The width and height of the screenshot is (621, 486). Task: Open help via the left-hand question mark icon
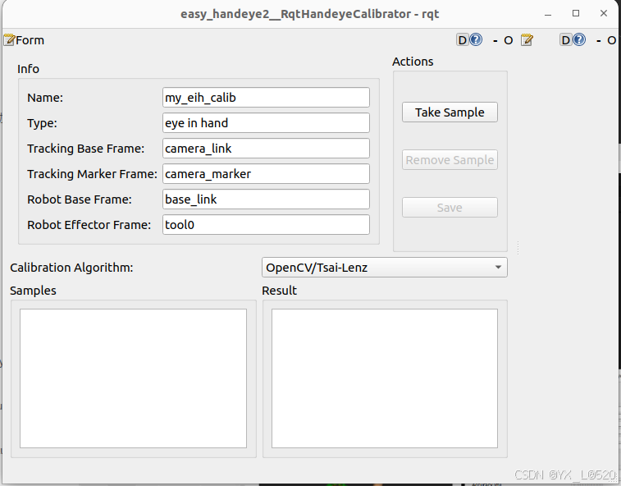pyautogui.click(x=476, y=39)
